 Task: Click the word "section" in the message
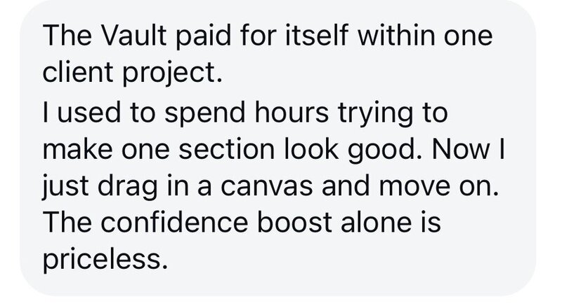tap(226, 149)
